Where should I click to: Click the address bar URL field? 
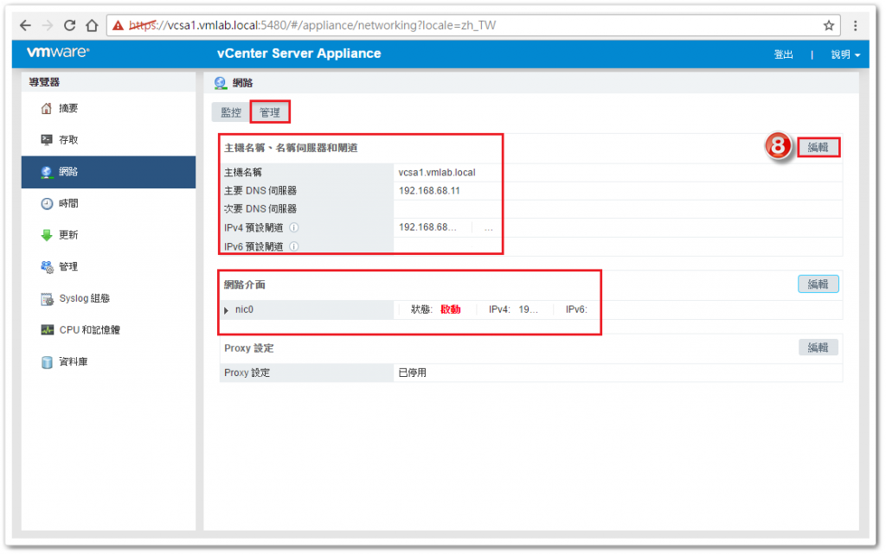pos(473,25)
